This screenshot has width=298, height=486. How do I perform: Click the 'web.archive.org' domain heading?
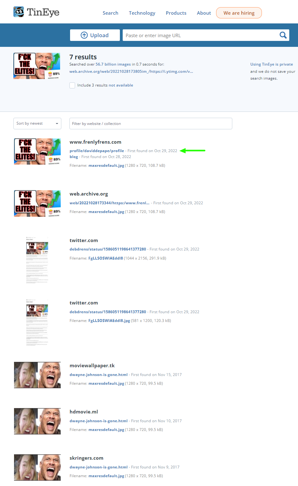(89, 194)
